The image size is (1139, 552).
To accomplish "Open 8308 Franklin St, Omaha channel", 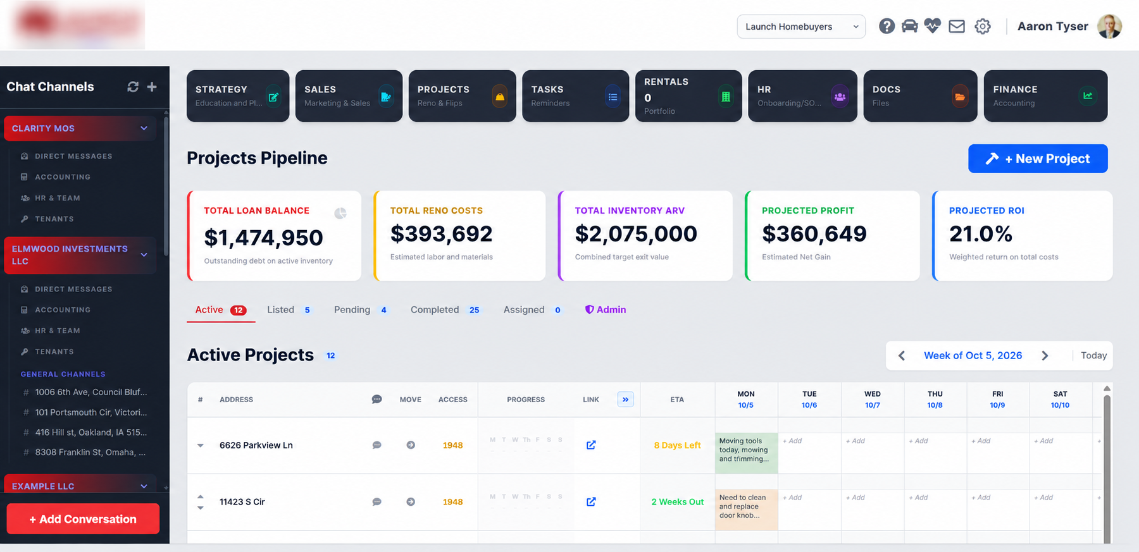I will coord(85,452).
